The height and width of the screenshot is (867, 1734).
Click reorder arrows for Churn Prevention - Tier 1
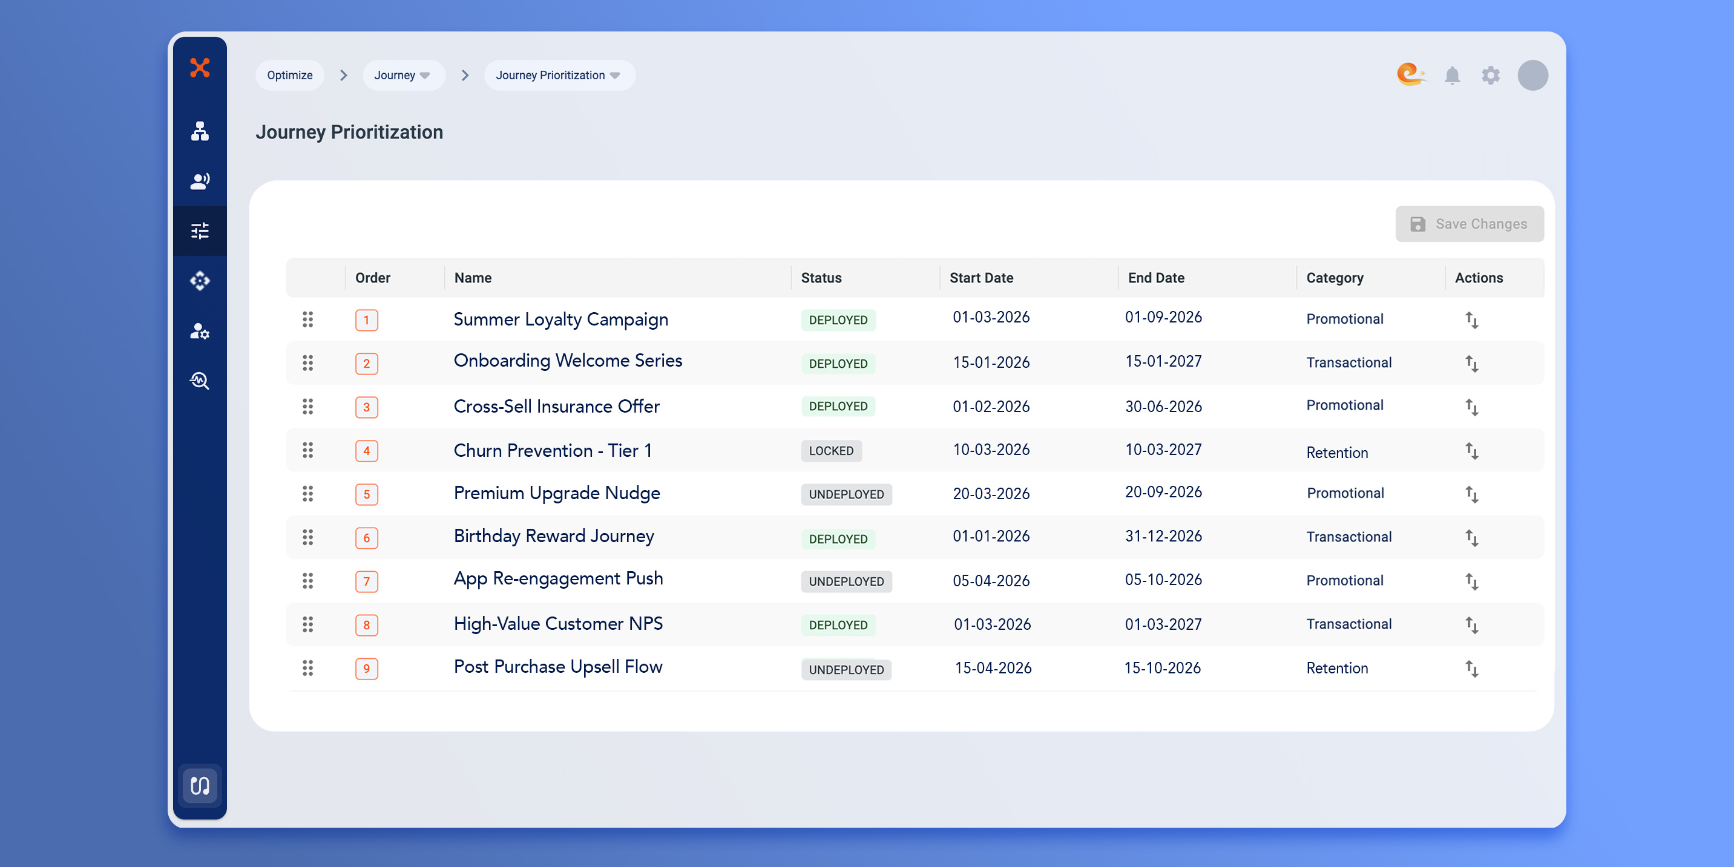point(1471,450)
